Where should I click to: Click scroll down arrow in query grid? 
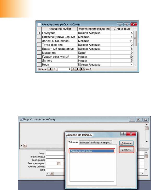[146, 170]
